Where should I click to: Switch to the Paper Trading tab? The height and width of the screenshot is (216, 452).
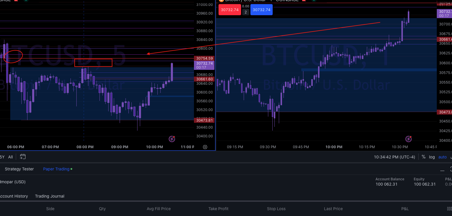(56, 169)
